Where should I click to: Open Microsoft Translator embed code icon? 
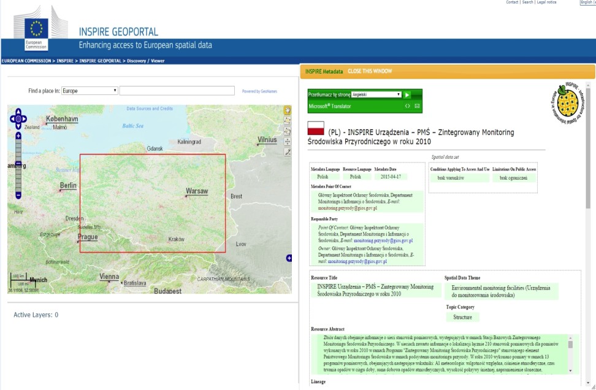[x=408, y=106]
